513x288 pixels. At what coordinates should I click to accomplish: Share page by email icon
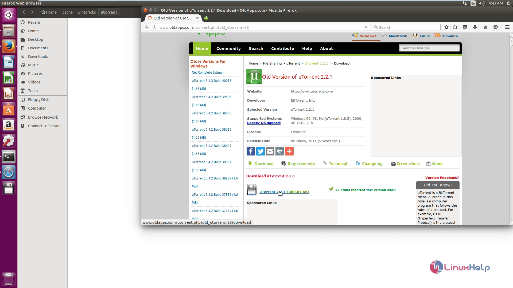[x=270, y=151]
